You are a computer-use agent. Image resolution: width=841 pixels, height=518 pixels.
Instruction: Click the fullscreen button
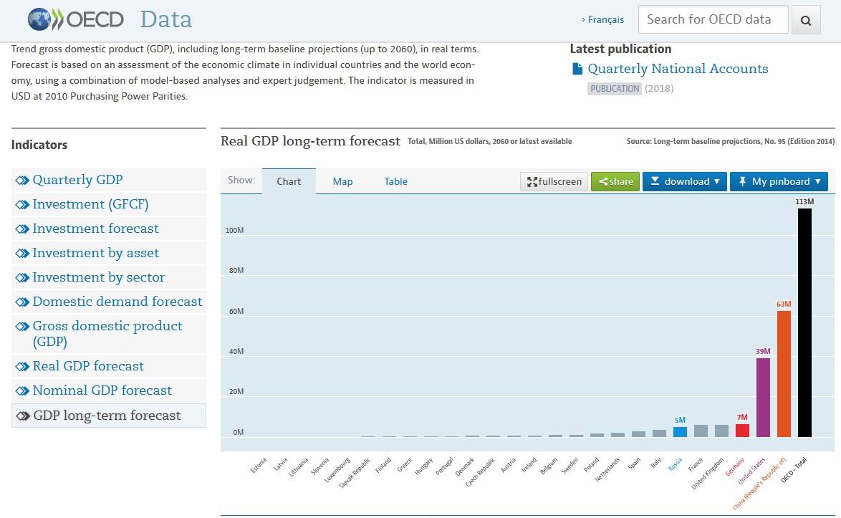(x=554, y=181)
